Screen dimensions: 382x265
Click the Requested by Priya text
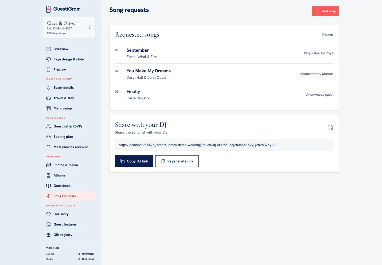(x=319, y=53)
